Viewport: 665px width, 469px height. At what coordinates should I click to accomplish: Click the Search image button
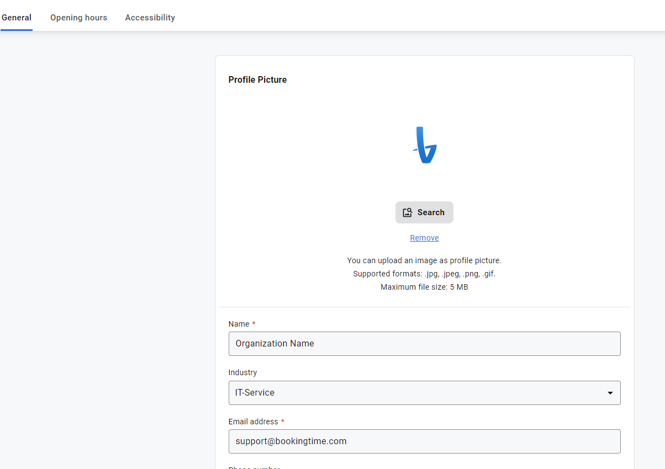[x=424, y=212]
